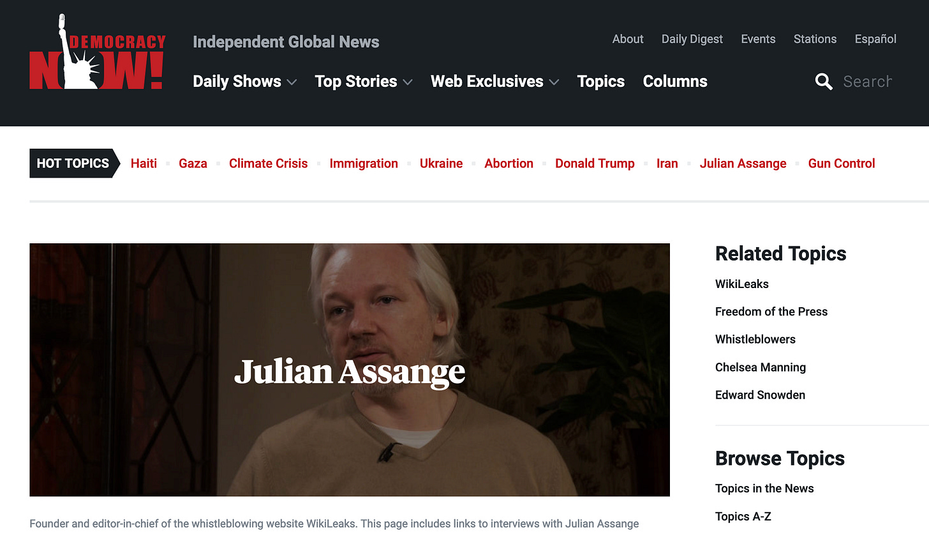Open the Top Stories dropdown menu
The image size is (929, 546).
click(x=364, y=82)
